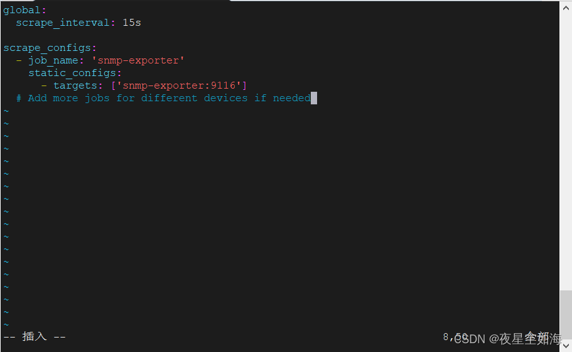
Task: Click the word 'jobs' in the comment
Action: [x=97, y=98]
